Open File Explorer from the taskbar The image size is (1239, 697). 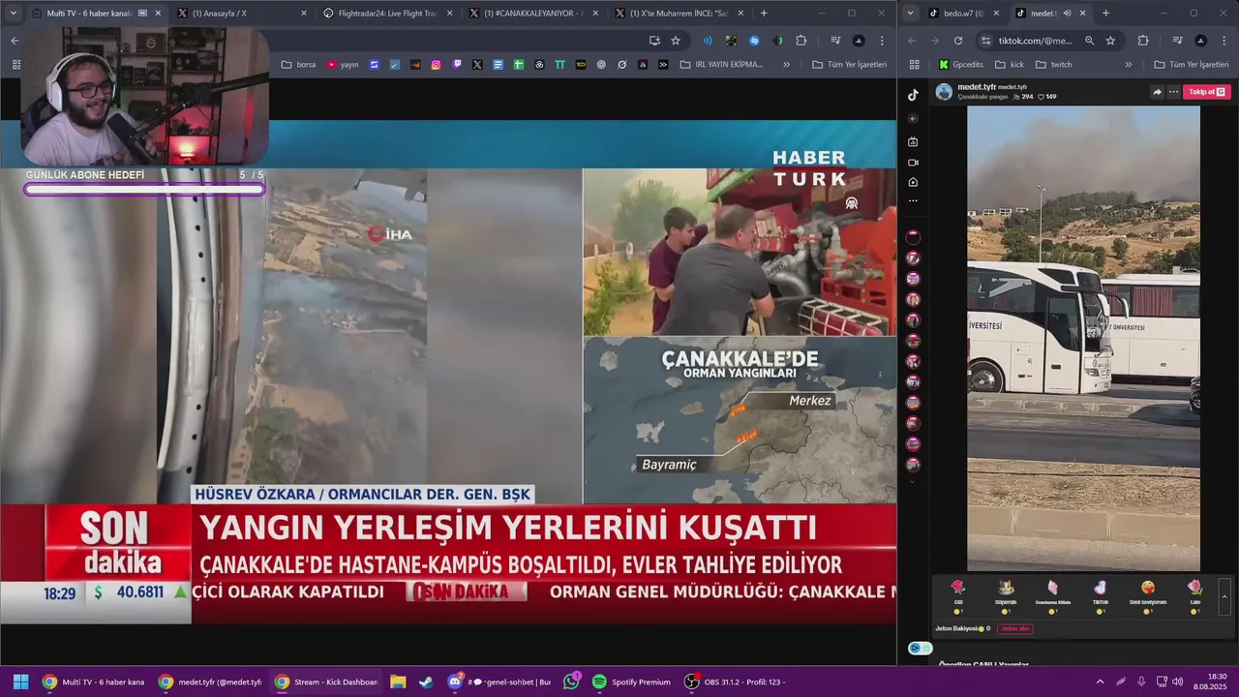tap(398, 682)
